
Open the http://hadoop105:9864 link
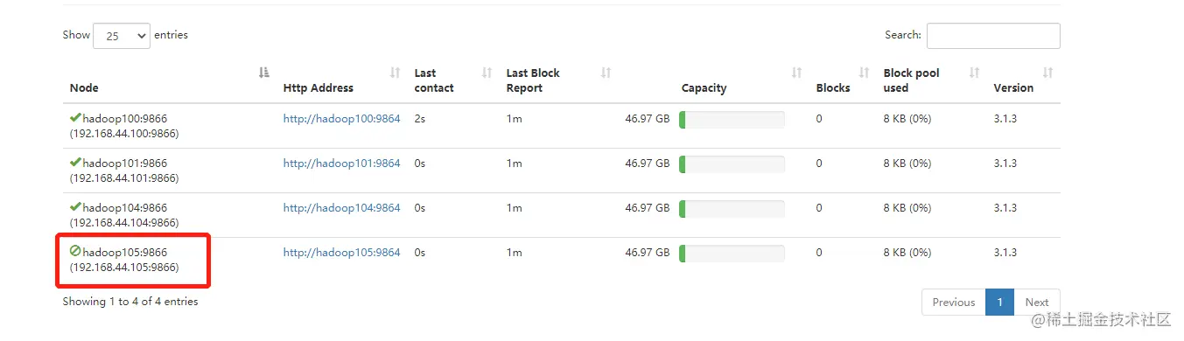click(341, 253)
